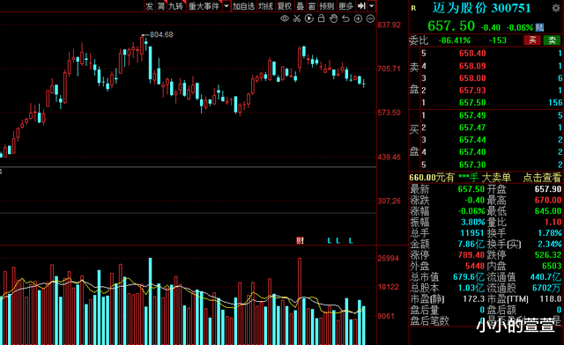564x345 pixels.
Task: Click the 837.92 price axis label
Action: (389, 25)
